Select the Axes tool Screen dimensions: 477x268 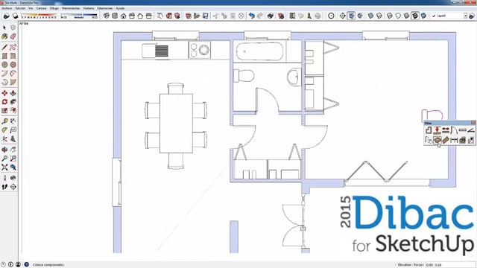(4, 139)
